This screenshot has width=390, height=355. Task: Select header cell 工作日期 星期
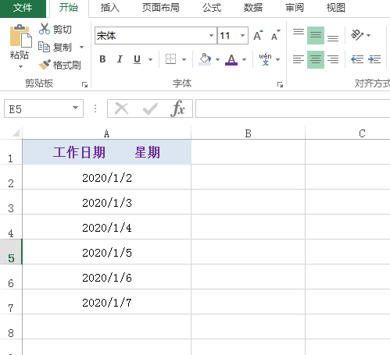click(107, 152)
